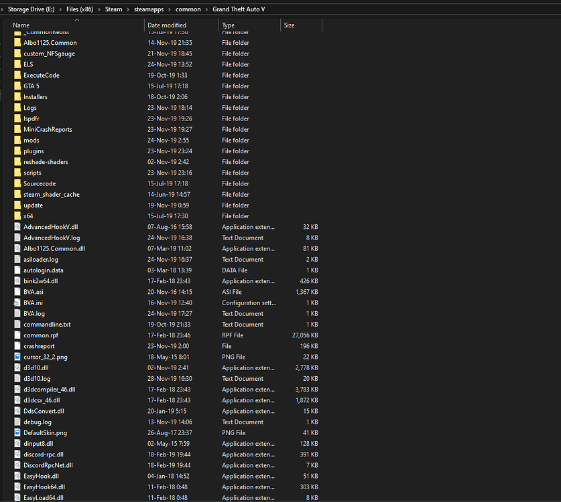561x502 pixels.
Task: Select the EasyHook64.dll file icon
Action: click(17, 487)
